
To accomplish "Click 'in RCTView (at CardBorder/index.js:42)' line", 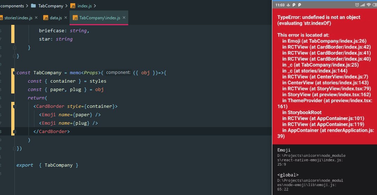I will 326,47.
